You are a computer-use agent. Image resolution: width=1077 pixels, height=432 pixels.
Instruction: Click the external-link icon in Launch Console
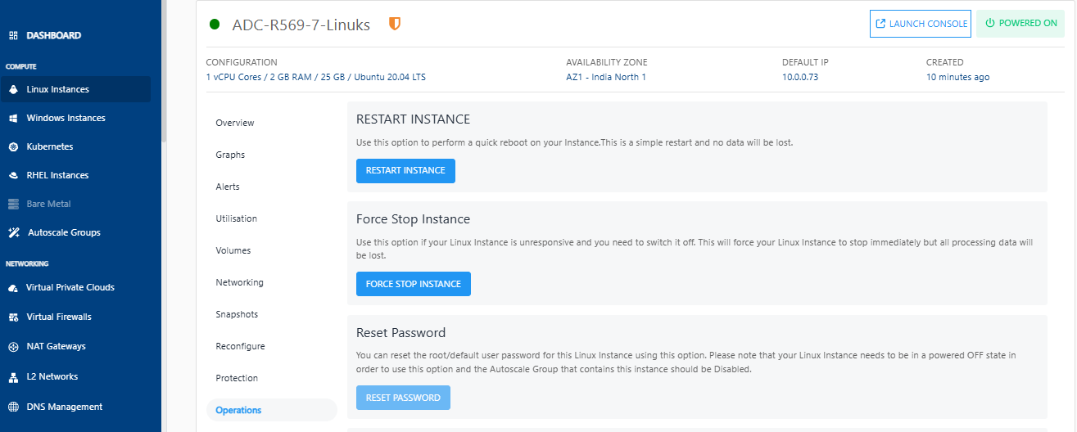(881, 24)
